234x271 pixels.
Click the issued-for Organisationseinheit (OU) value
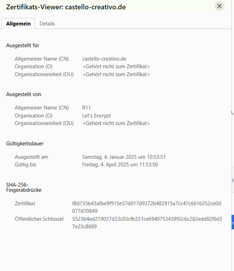(x=116, y=75)
